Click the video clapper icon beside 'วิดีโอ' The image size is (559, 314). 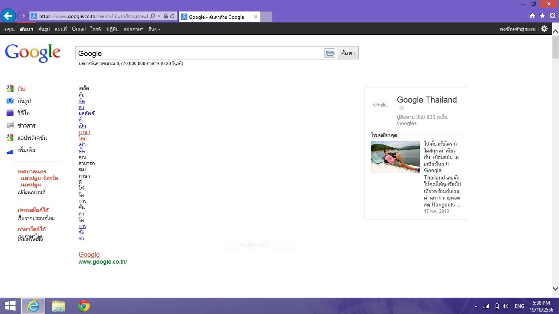coord(10,113)
